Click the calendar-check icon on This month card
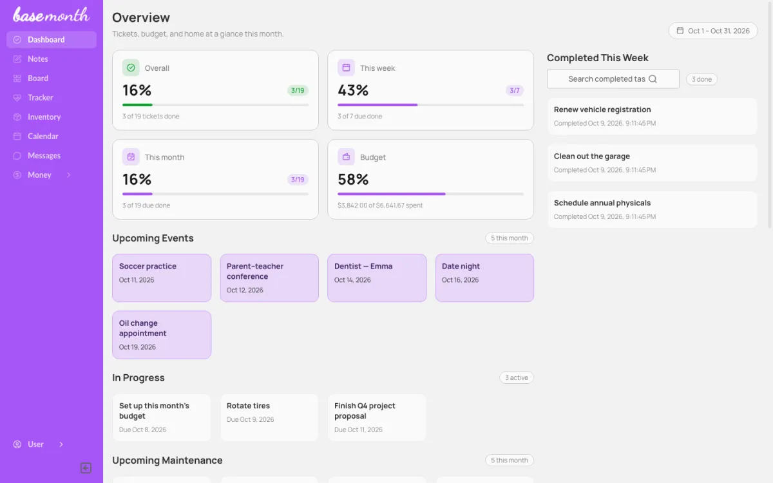Image resolution: width=773 pixels, height=483 pixels. point(131,156)
